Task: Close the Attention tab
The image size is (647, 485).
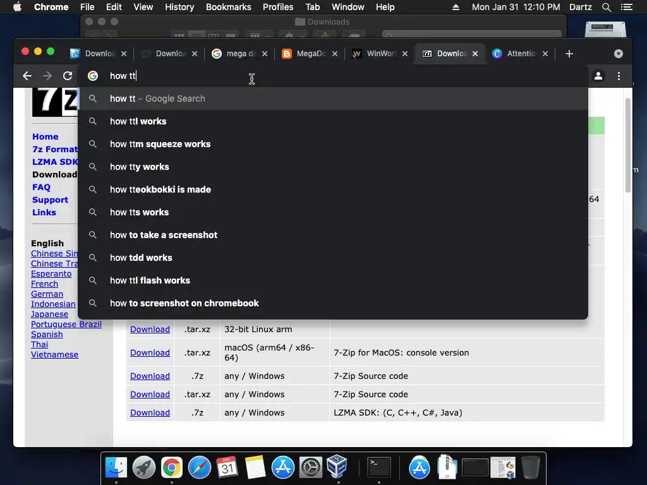Action: (545, 54)
